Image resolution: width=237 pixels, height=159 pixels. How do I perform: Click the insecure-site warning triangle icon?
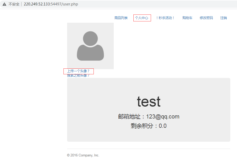pyautogui.click(x=4, y=4)
